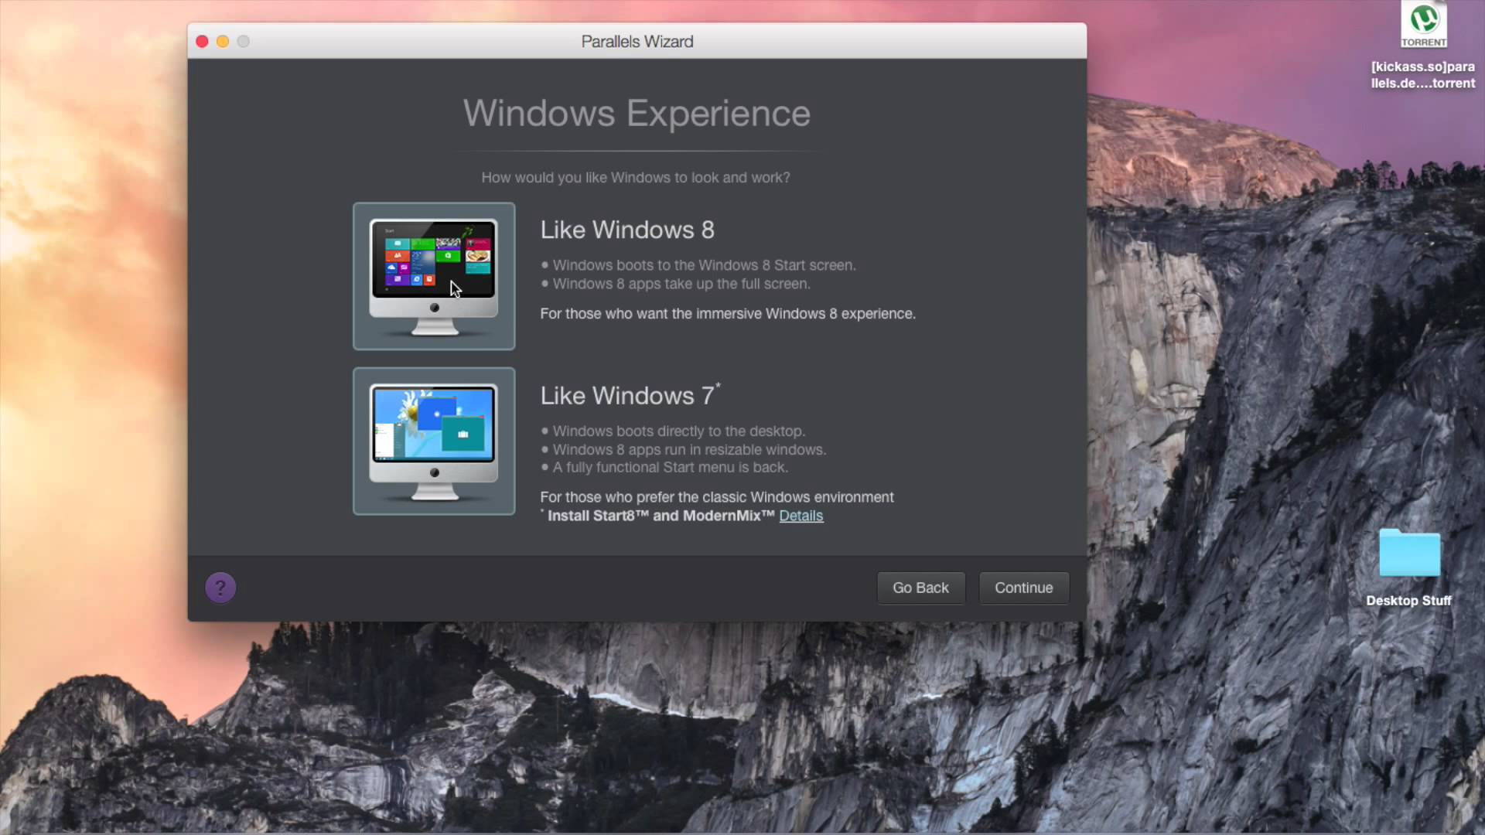Click "How would you like Windows to look and work?"

coord(636,178)
